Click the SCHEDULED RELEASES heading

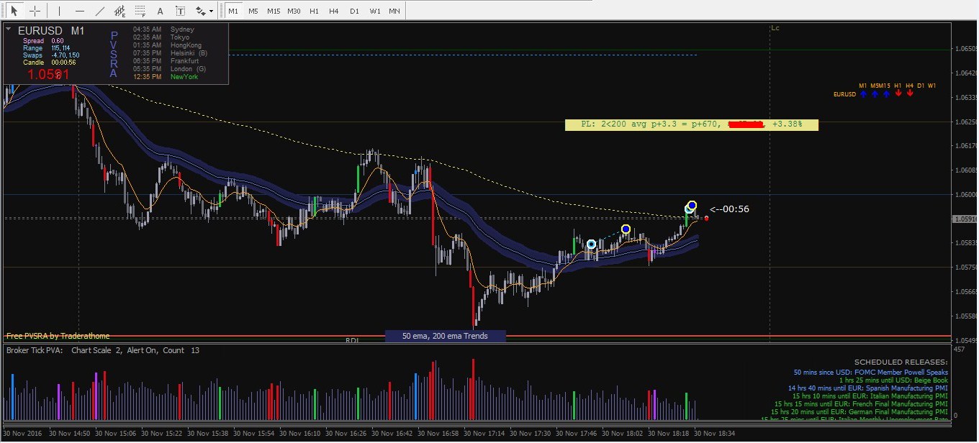point(901,362)
